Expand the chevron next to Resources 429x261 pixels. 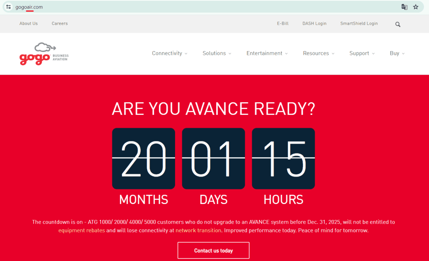pos(333,54)
